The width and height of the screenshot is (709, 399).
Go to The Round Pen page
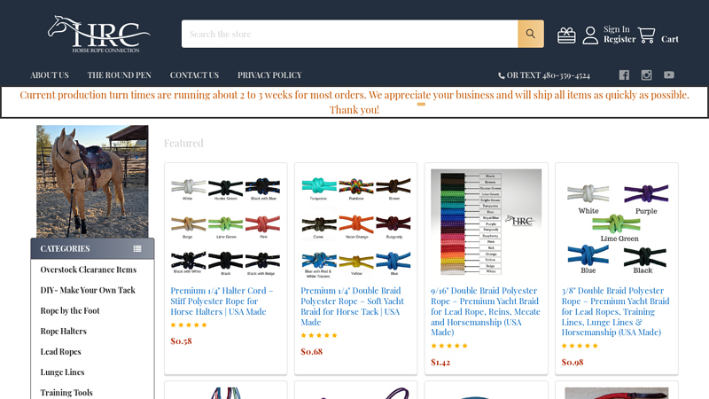(x=119, y=75)
